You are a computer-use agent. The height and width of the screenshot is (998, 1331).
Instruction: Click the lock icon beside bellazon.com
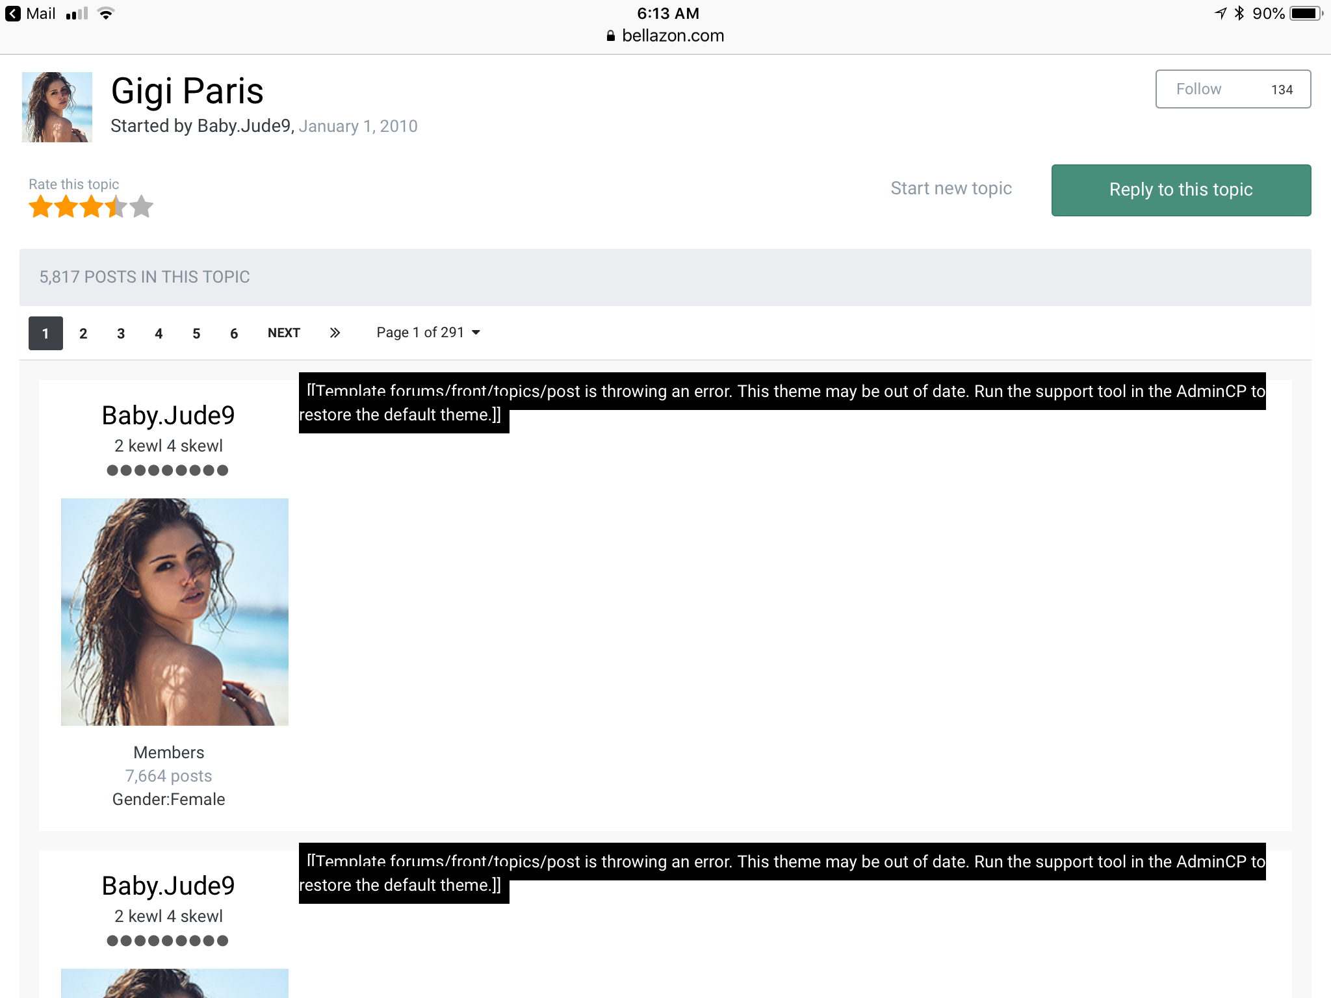click(610, 36)
